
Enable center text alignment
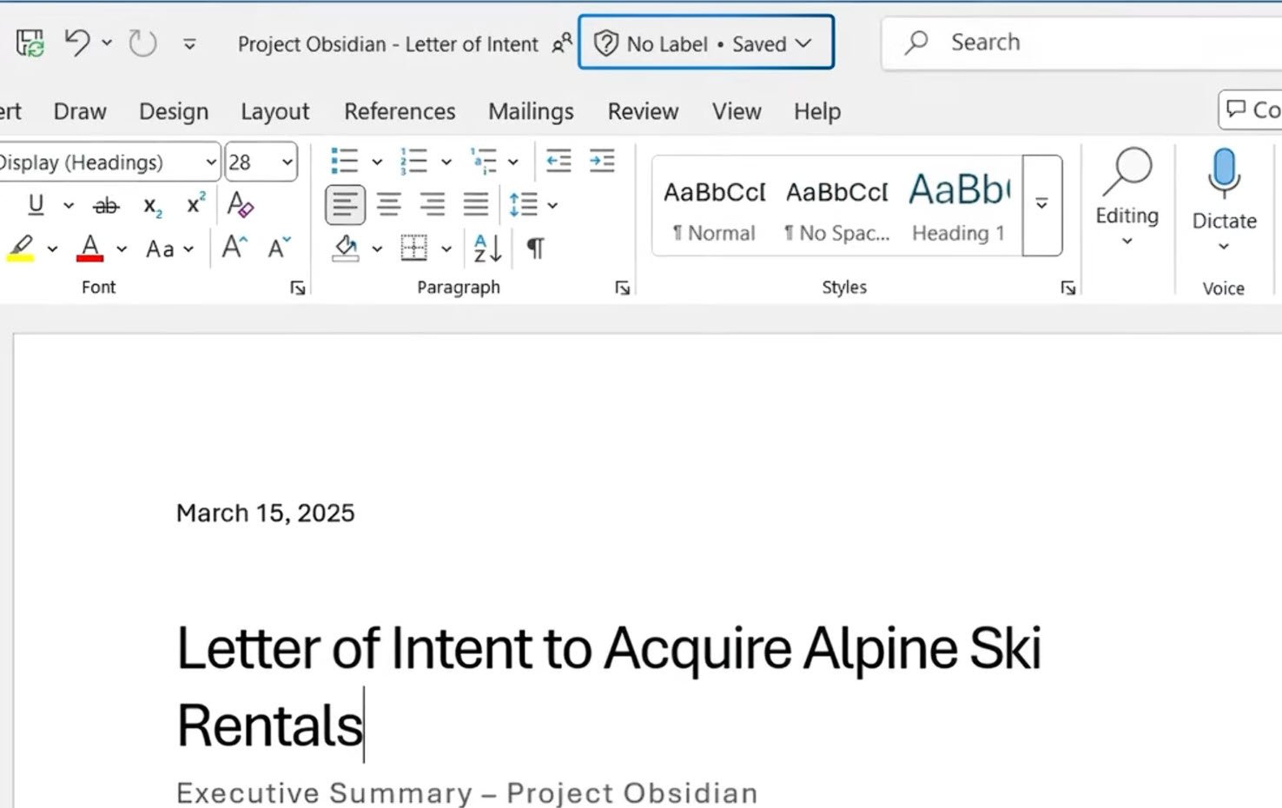389,205
